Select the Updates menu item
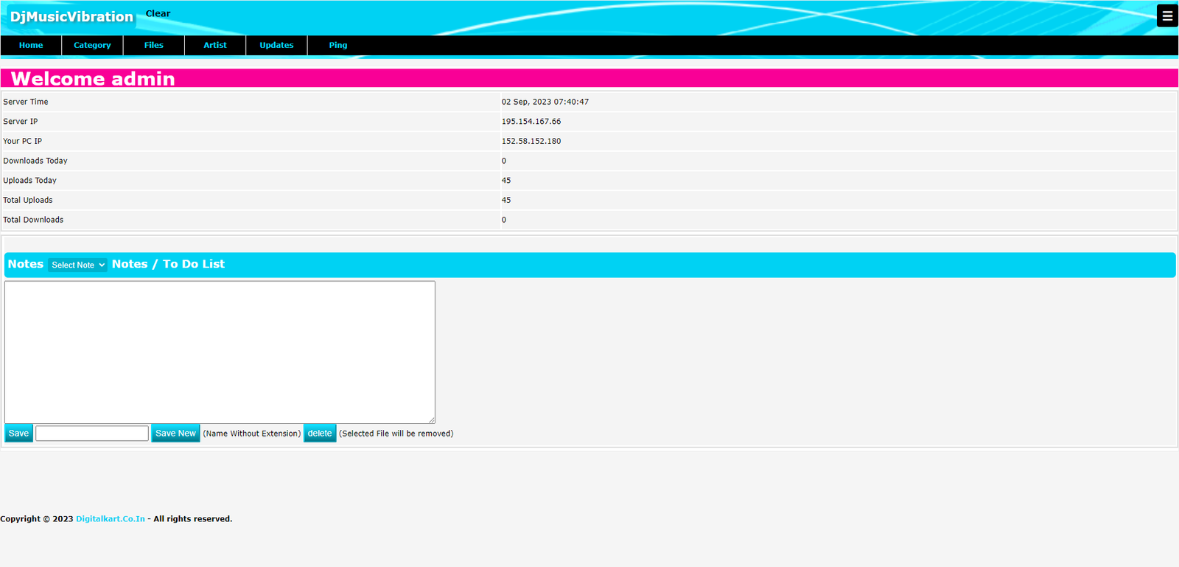Viewport: 1179px width, 567px height. (276, 45)
